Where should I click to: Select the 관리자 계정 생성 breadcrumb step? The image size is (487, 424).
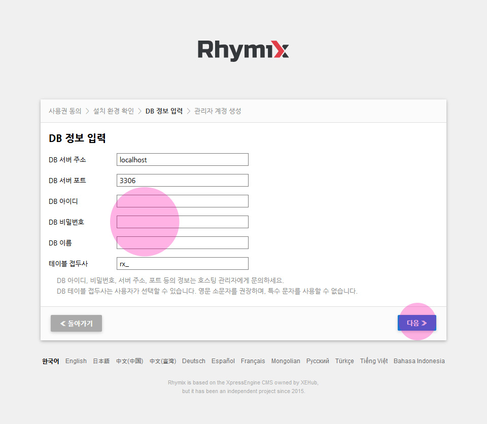click(x=218, y=111)
